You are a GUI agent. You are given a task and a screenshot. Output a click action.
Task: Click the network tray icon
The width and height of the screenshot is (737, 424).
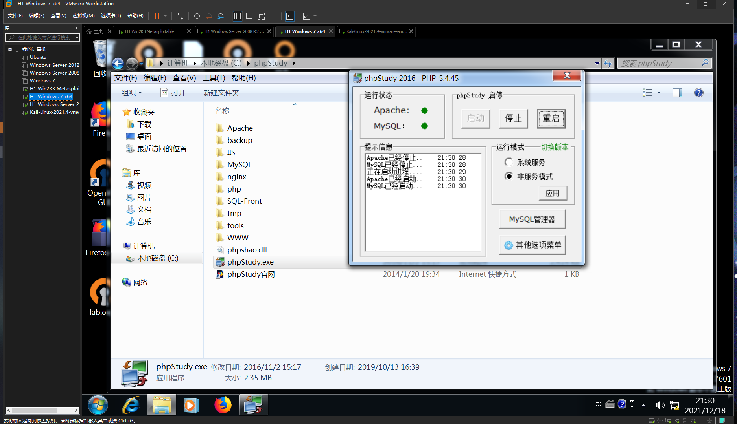tap(674, 406)
